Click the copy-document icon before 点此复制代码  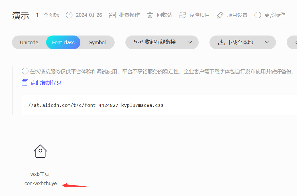click(x=25, y=83)
